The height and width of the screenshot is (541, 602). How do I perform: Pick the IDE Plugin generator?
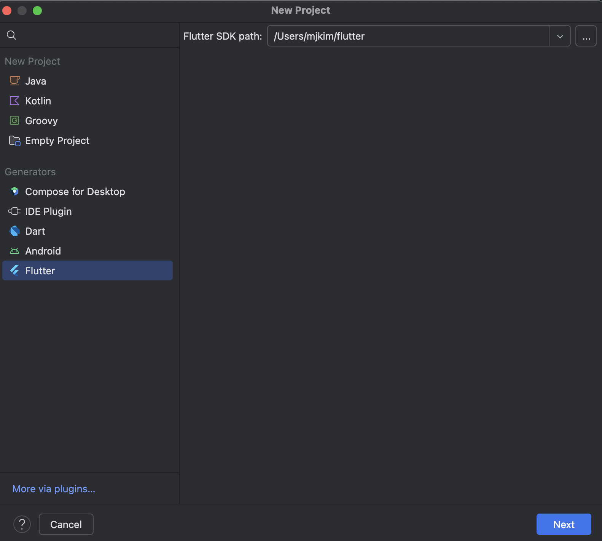coord(88,211)
